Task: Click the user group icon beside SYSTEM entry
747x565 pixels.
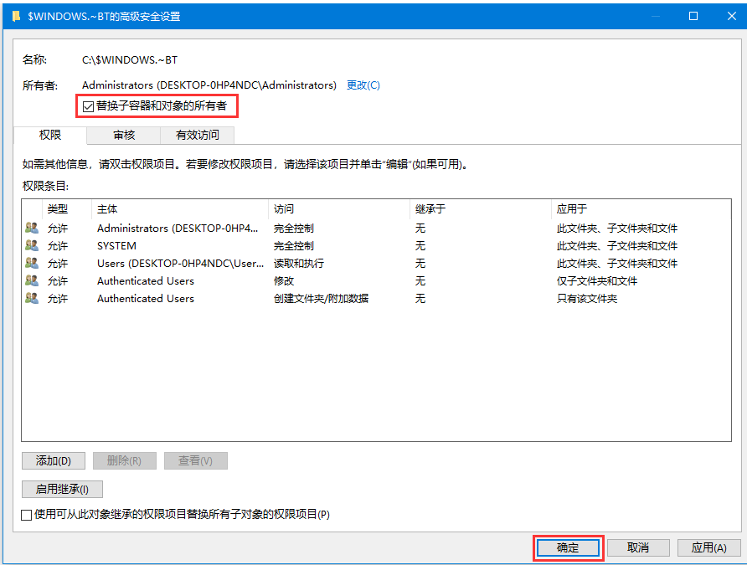Action: (x=32, y=245)
